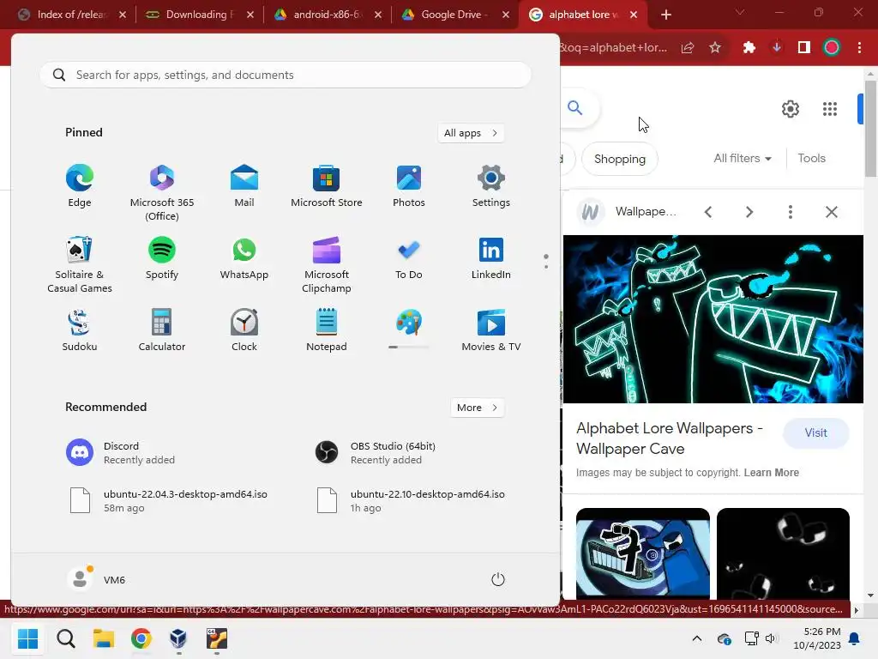This screenshot has height=659, width=878.
Task: Switch to Google Drive tab
Action: point(454,15)
